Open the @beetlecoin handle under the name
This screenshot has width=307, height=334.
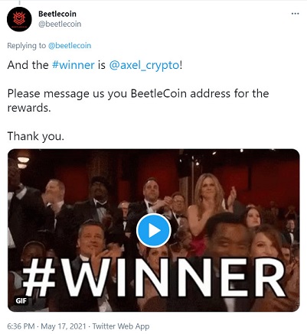pyautogui.click(x=60, y=24)
